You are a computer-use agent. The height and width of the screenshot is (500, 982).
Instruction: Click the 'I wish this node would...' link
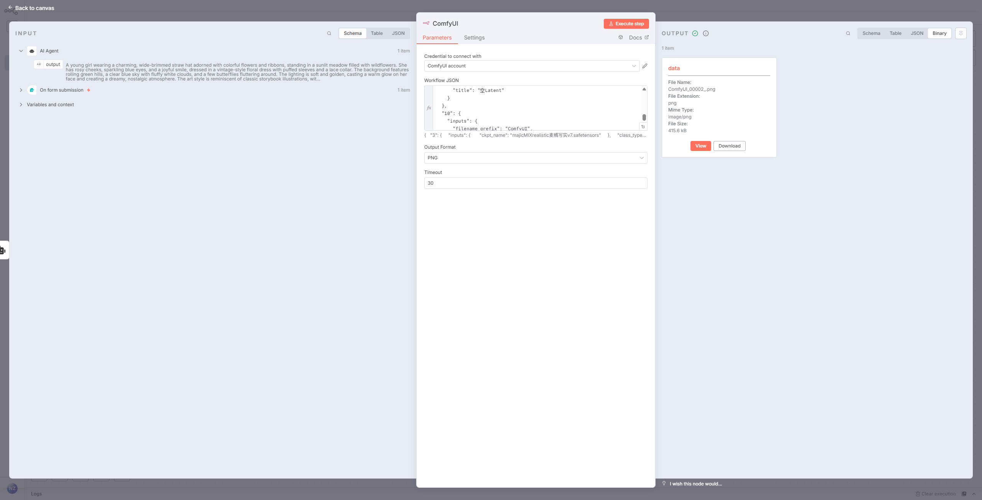point(696,484)
